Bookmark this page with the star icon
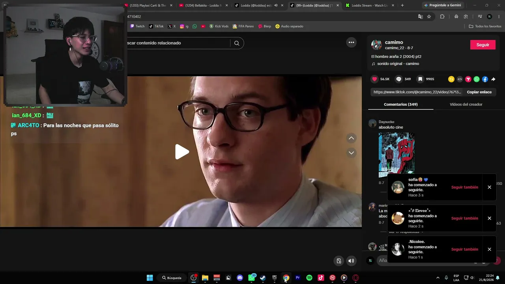 click(x=429, y=17)
